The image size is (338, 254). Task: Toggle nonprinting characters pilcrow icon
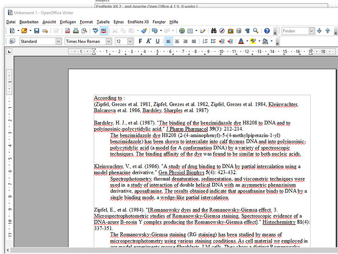247,31
